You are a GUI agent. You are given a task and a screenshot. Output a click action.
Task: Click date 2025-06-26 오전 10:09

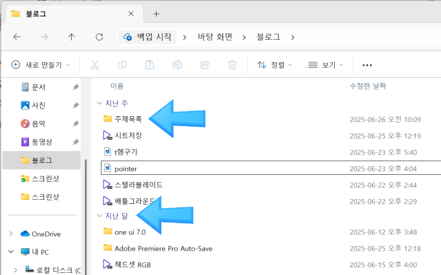[385, 119]
